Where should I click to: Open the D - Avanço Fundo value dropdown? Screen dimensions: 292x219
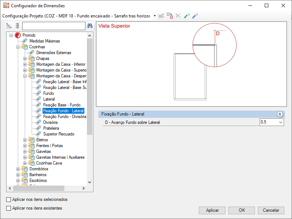pos(280,122)
